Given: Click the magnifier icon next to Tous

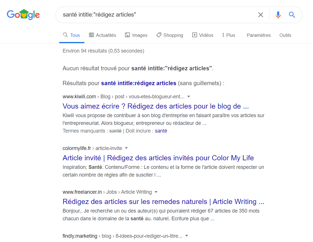Looking at the screenshot, I should [65, 35].
